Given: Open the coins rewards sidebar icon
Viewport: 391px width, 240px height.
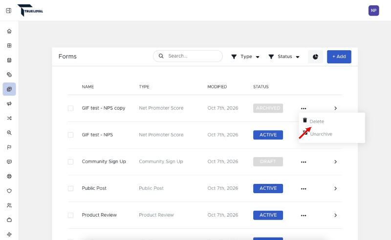Looking at the screenshot, I should click(x=9, y=75).
